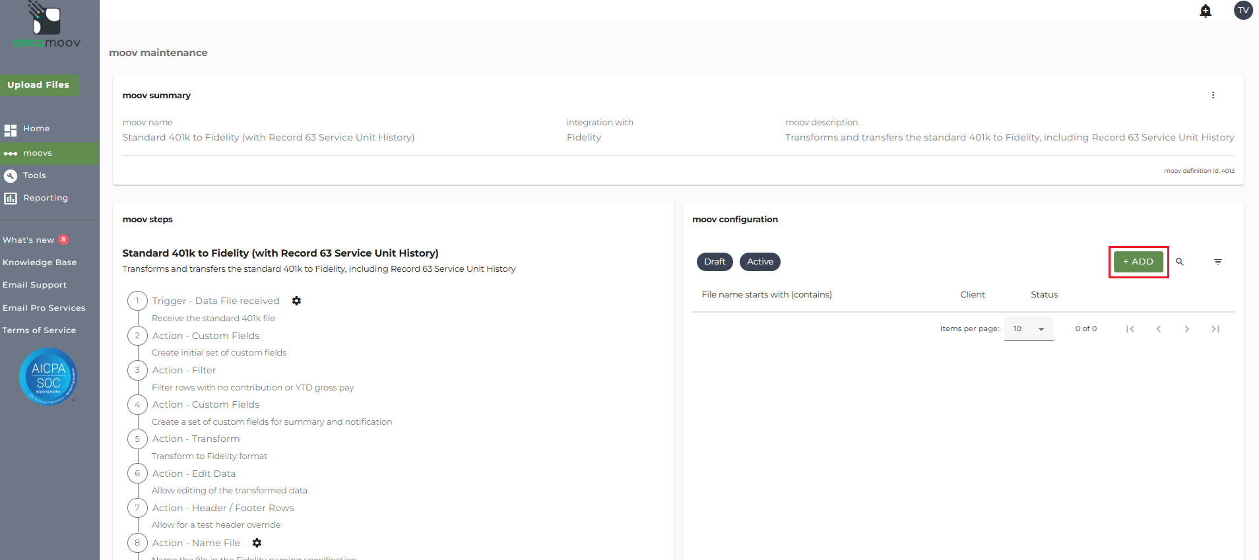This screenshot has height=560, width=1259.
Task: Open step 2 Action - Custom Fields
Action: pyautogui.click(x=206, y=336)
